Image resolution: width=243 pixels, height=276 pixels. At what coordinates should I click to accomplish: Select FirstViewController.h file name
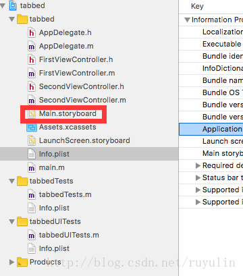pyautogui.click(x=76, y=59)
